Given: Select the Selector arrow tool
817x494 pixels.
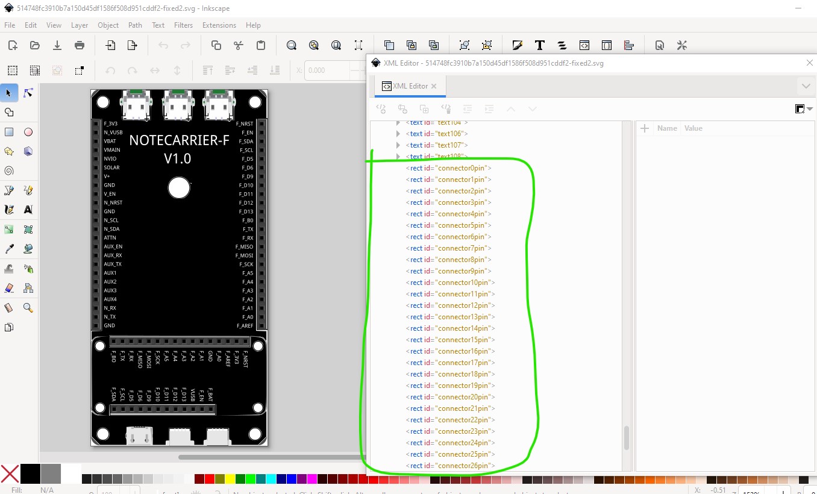Looking at the screenshot, I should pyautogui.click(x=9, y=93).
